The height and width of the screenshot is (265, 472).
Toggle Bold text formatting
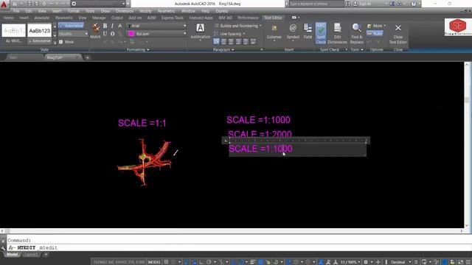(x=105, y=26)
